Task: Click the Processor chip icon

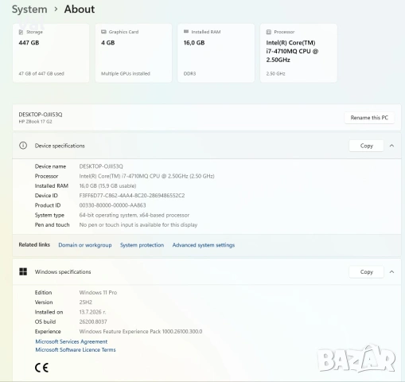Action: click(x=269, y=32)
